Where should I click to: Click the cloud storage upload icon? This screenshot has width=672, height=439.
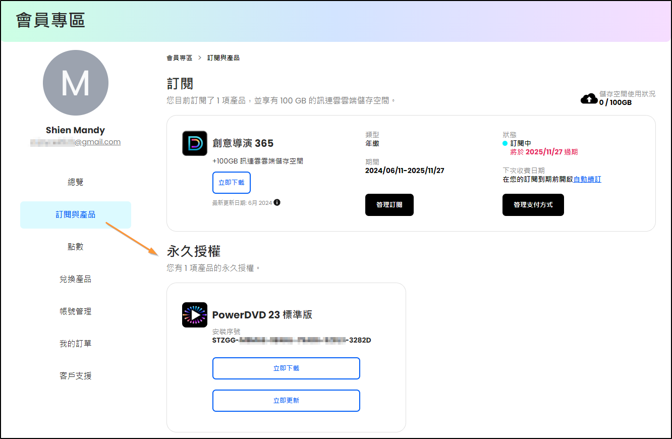tap(589, 99)
